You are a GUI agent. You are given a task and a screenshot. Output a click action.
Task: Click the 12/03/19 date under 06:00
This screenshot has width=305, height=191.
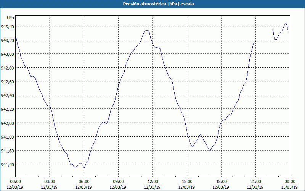coord(83,187)
